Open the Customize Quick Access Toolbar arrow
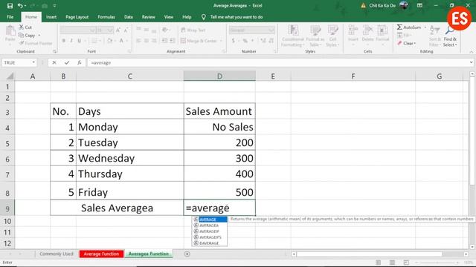Screen dimensions: 476x267 click(54, 6)
